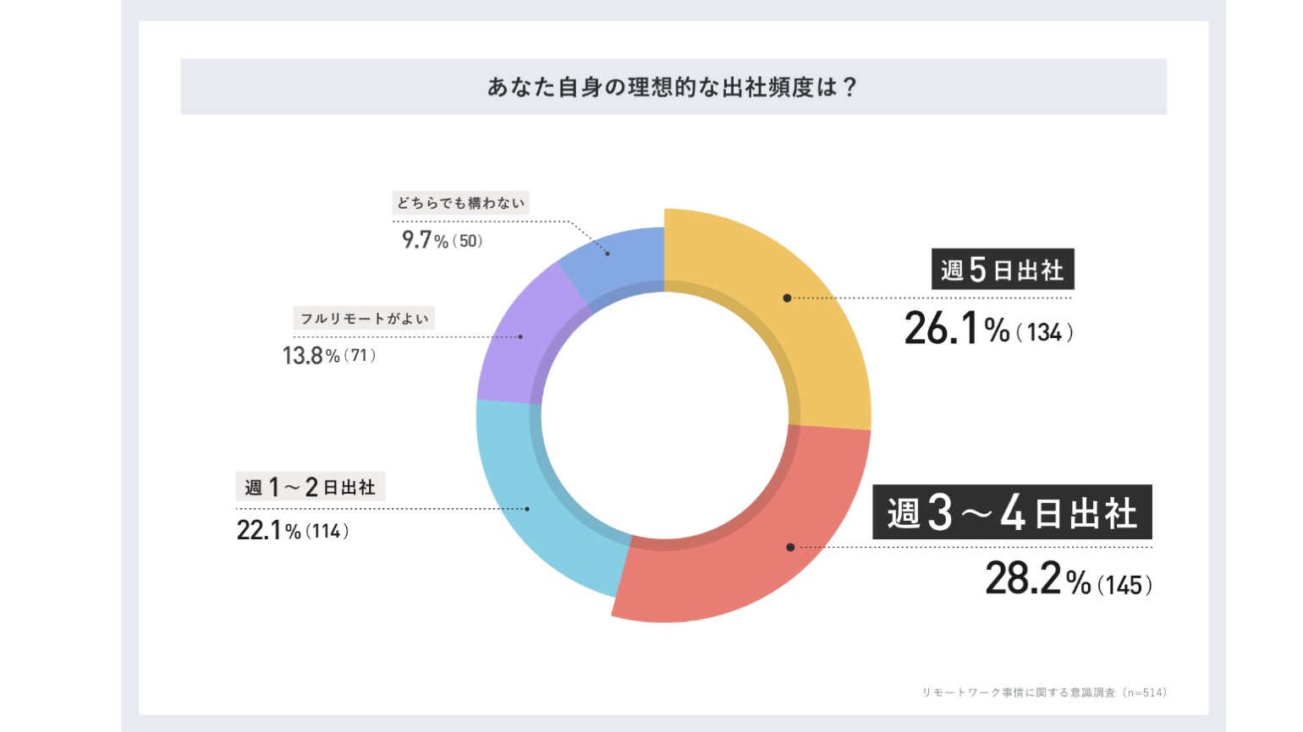
Task: Click the white center of the donut chart
Action: tap(665, 416)
